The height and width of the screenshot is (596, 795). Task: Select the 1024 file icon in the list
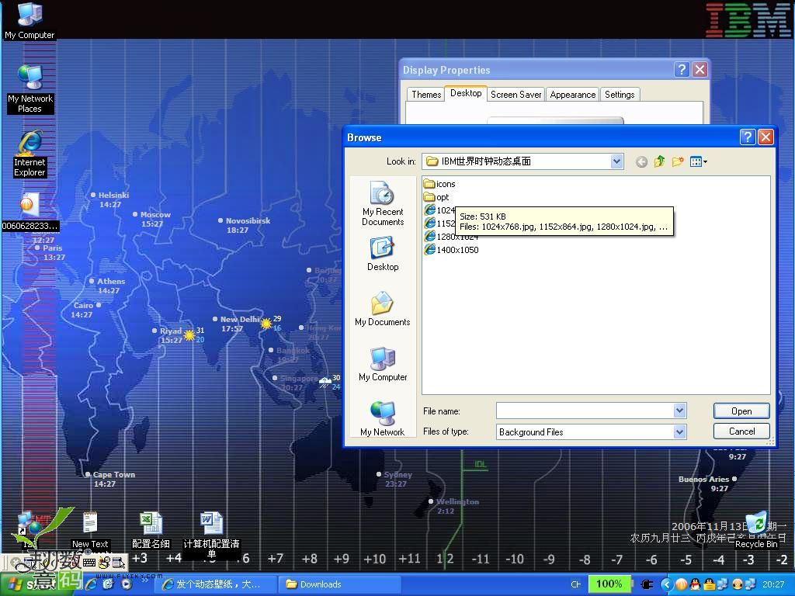tap(430, 210)
